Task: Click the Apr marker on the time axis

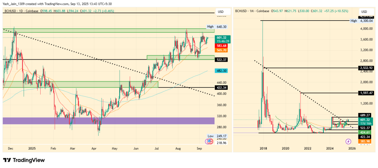Action: tap(94, 148)
